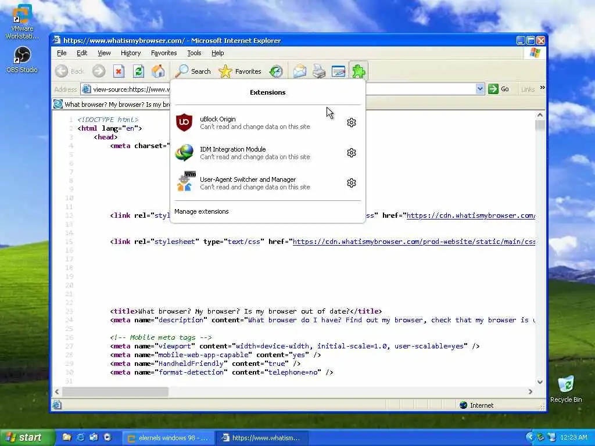Open the Favorites menu
The image size is (595, 446).
pos(163,53)
